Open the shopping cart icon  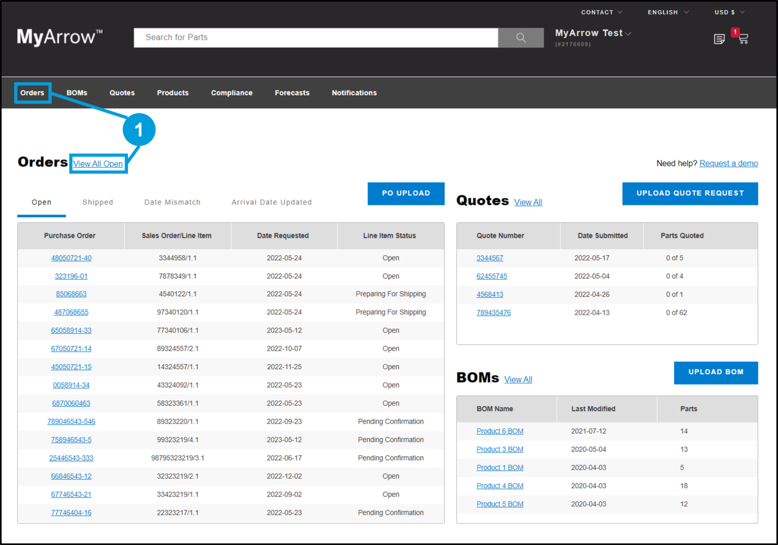point(743,39)
